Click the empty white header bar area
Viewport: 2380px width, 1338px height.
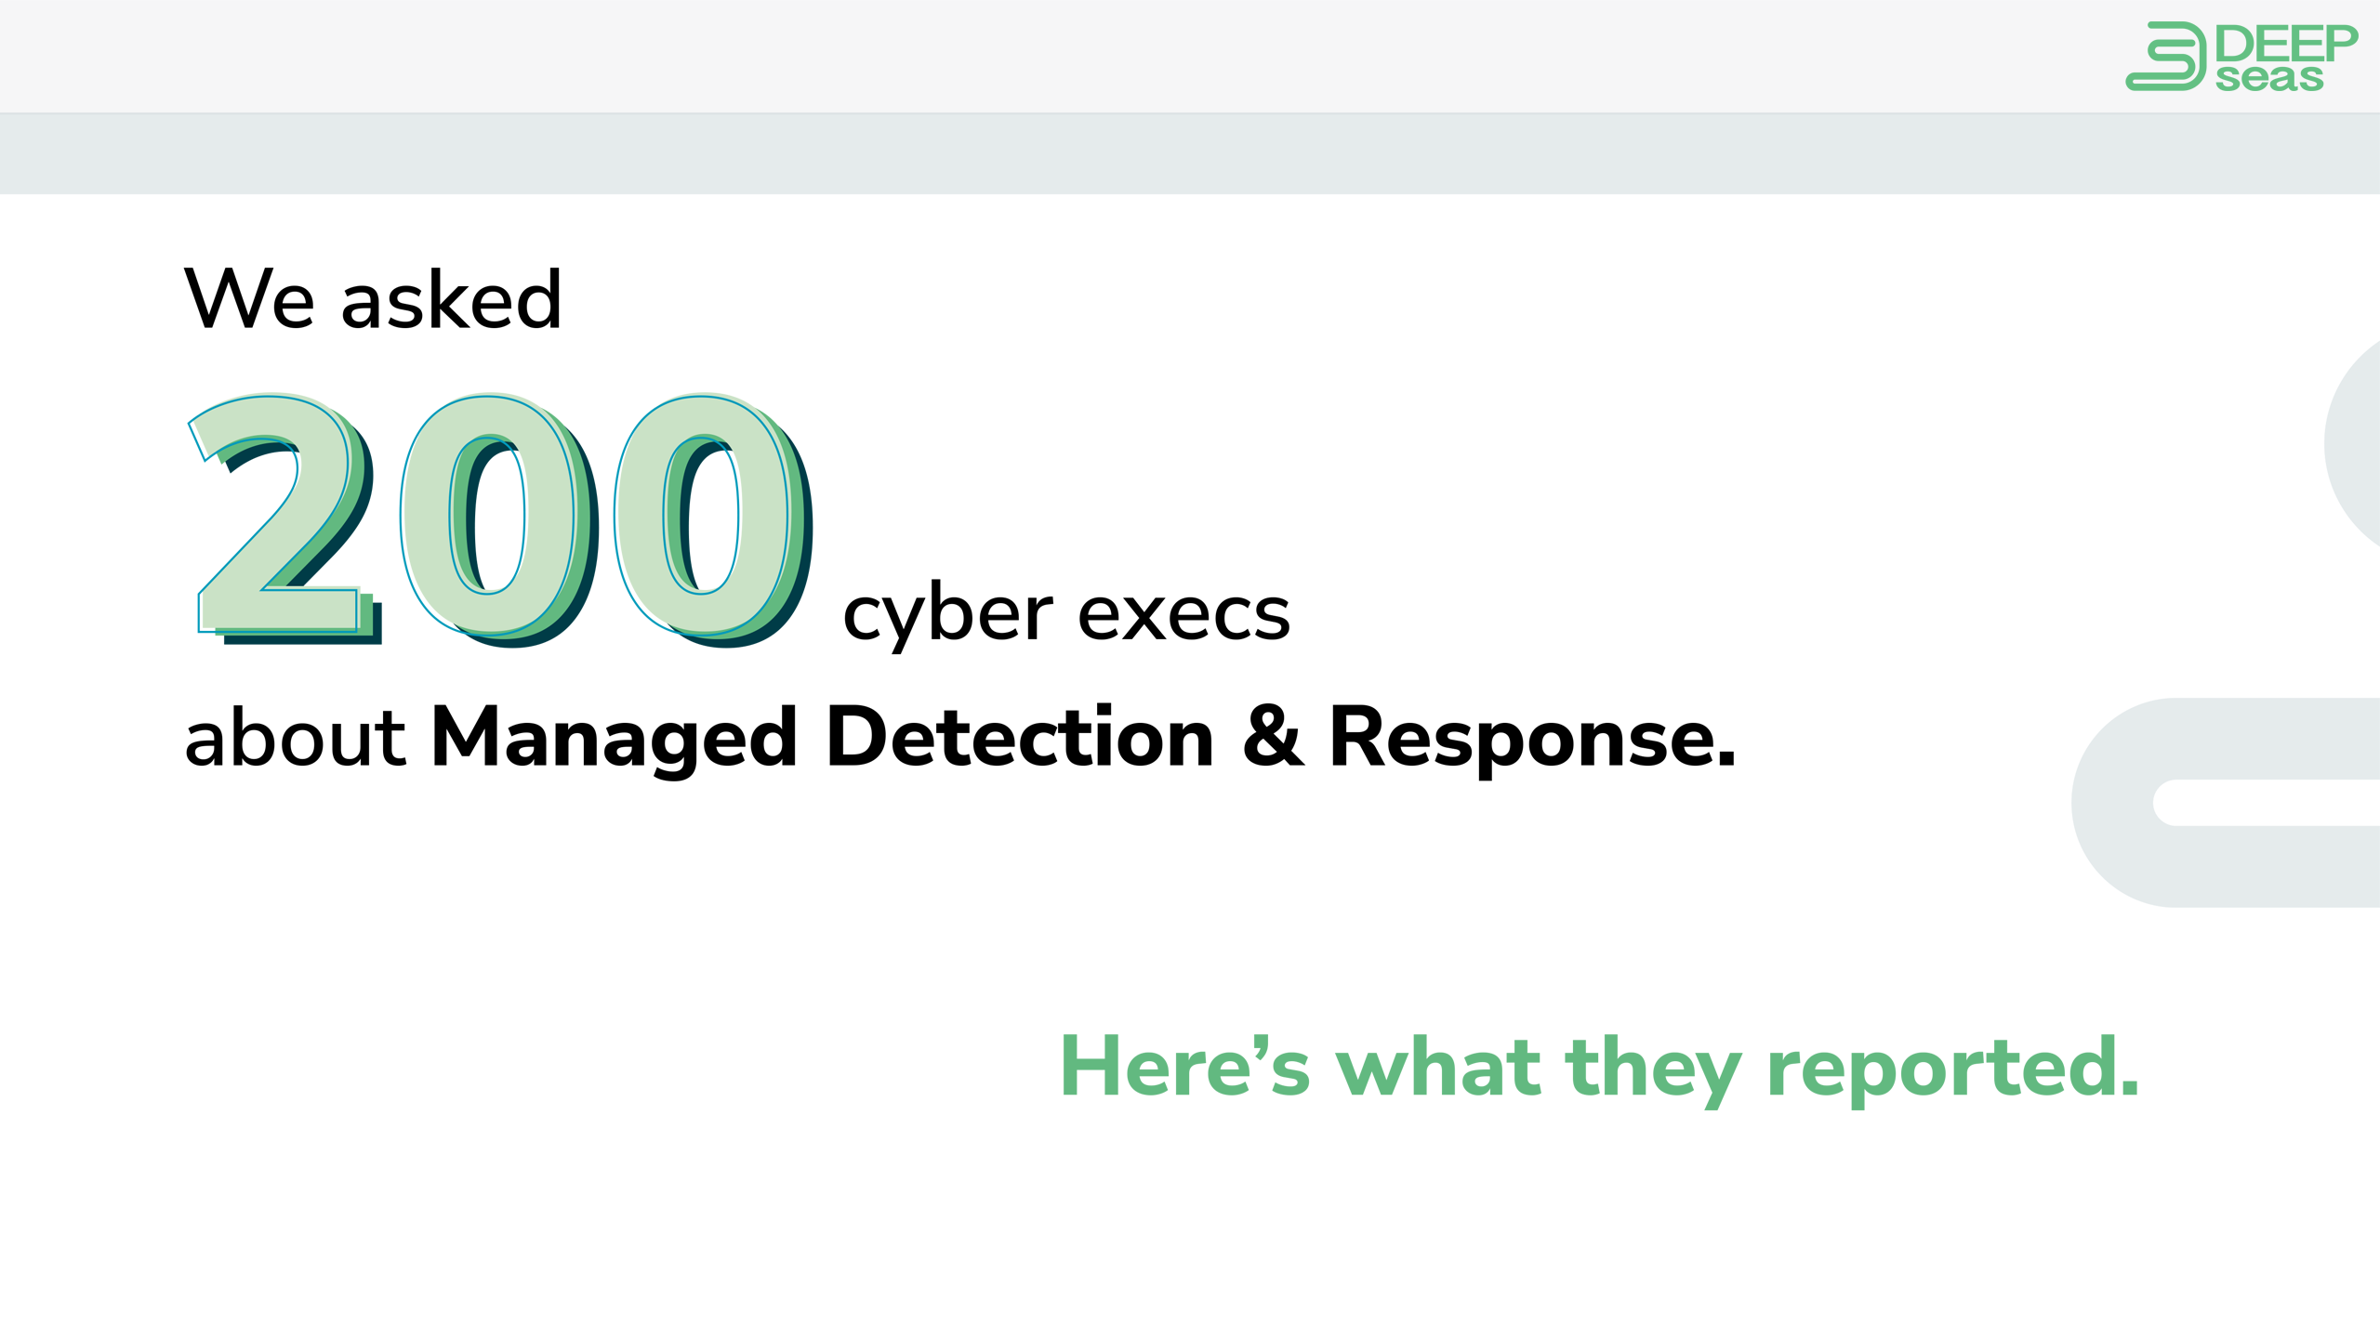tap(1023, 56)
